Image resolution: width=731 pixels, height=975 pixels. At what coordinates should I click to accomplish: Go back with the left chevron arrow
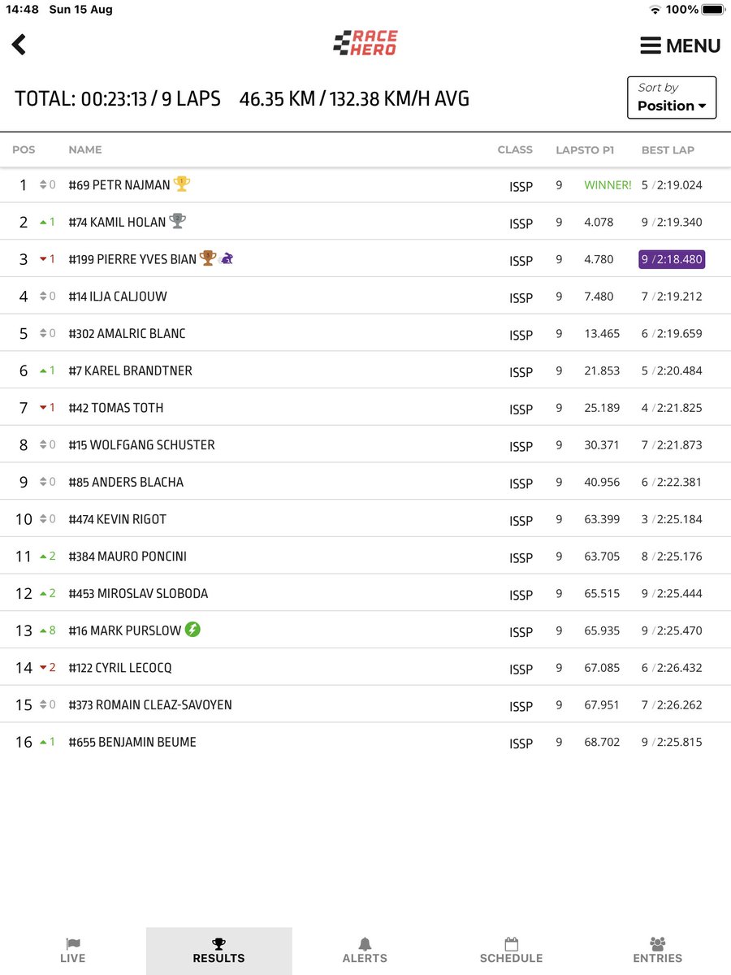[19, 45]
